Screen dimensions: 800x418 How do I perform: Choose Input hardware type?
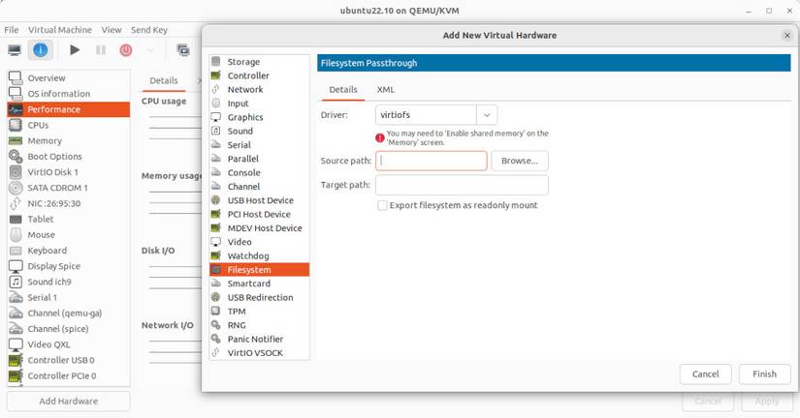(x=259, y=104)
